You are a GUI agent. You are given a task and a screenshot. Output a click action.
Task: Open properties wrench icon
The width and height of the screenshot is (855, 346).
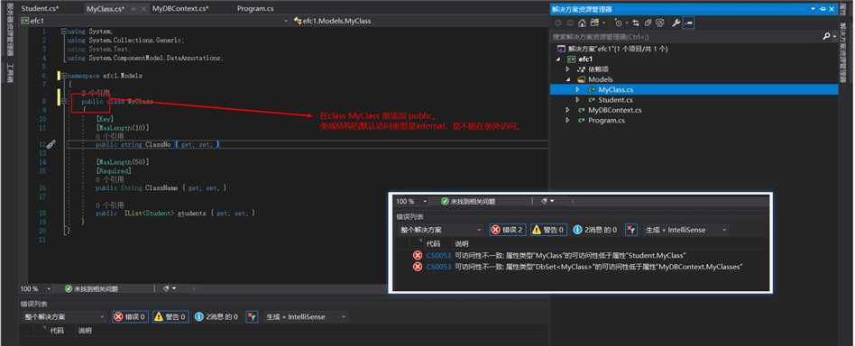676,23
